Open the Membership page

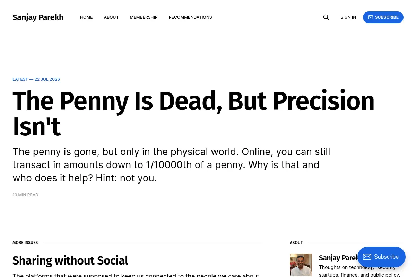pos(144,17)
